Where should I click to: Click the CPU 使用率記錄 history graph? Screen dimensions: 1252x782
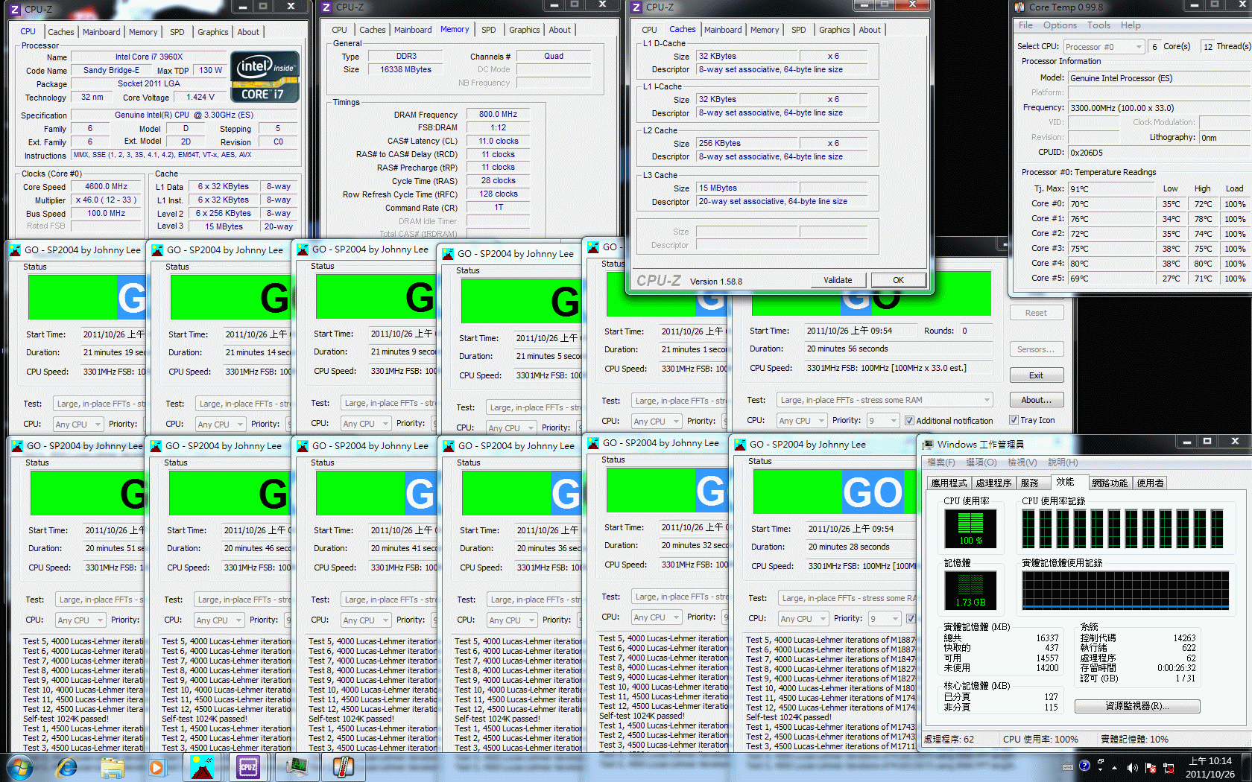click(x=1122, y=529)
